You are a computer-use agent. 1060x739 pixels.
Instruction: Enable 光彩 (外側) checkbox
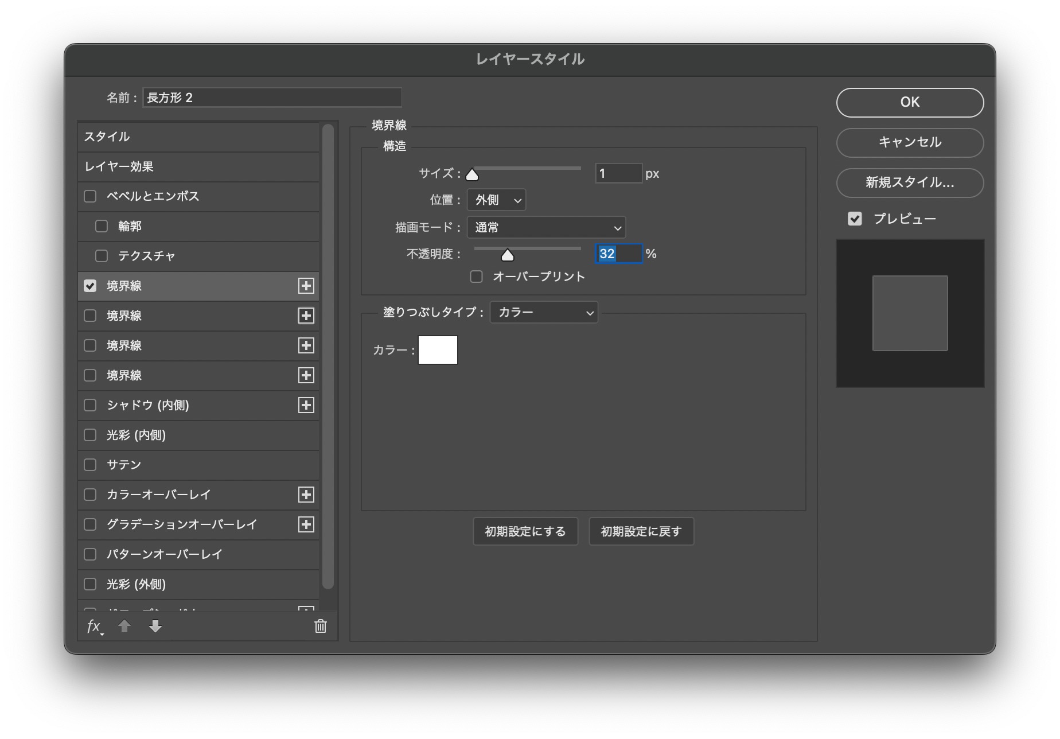point(90,584)
